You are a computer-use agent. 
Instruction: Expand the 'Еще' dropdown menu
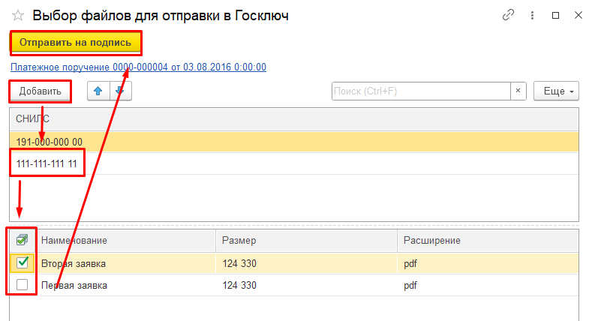click(x=556, y=91)
